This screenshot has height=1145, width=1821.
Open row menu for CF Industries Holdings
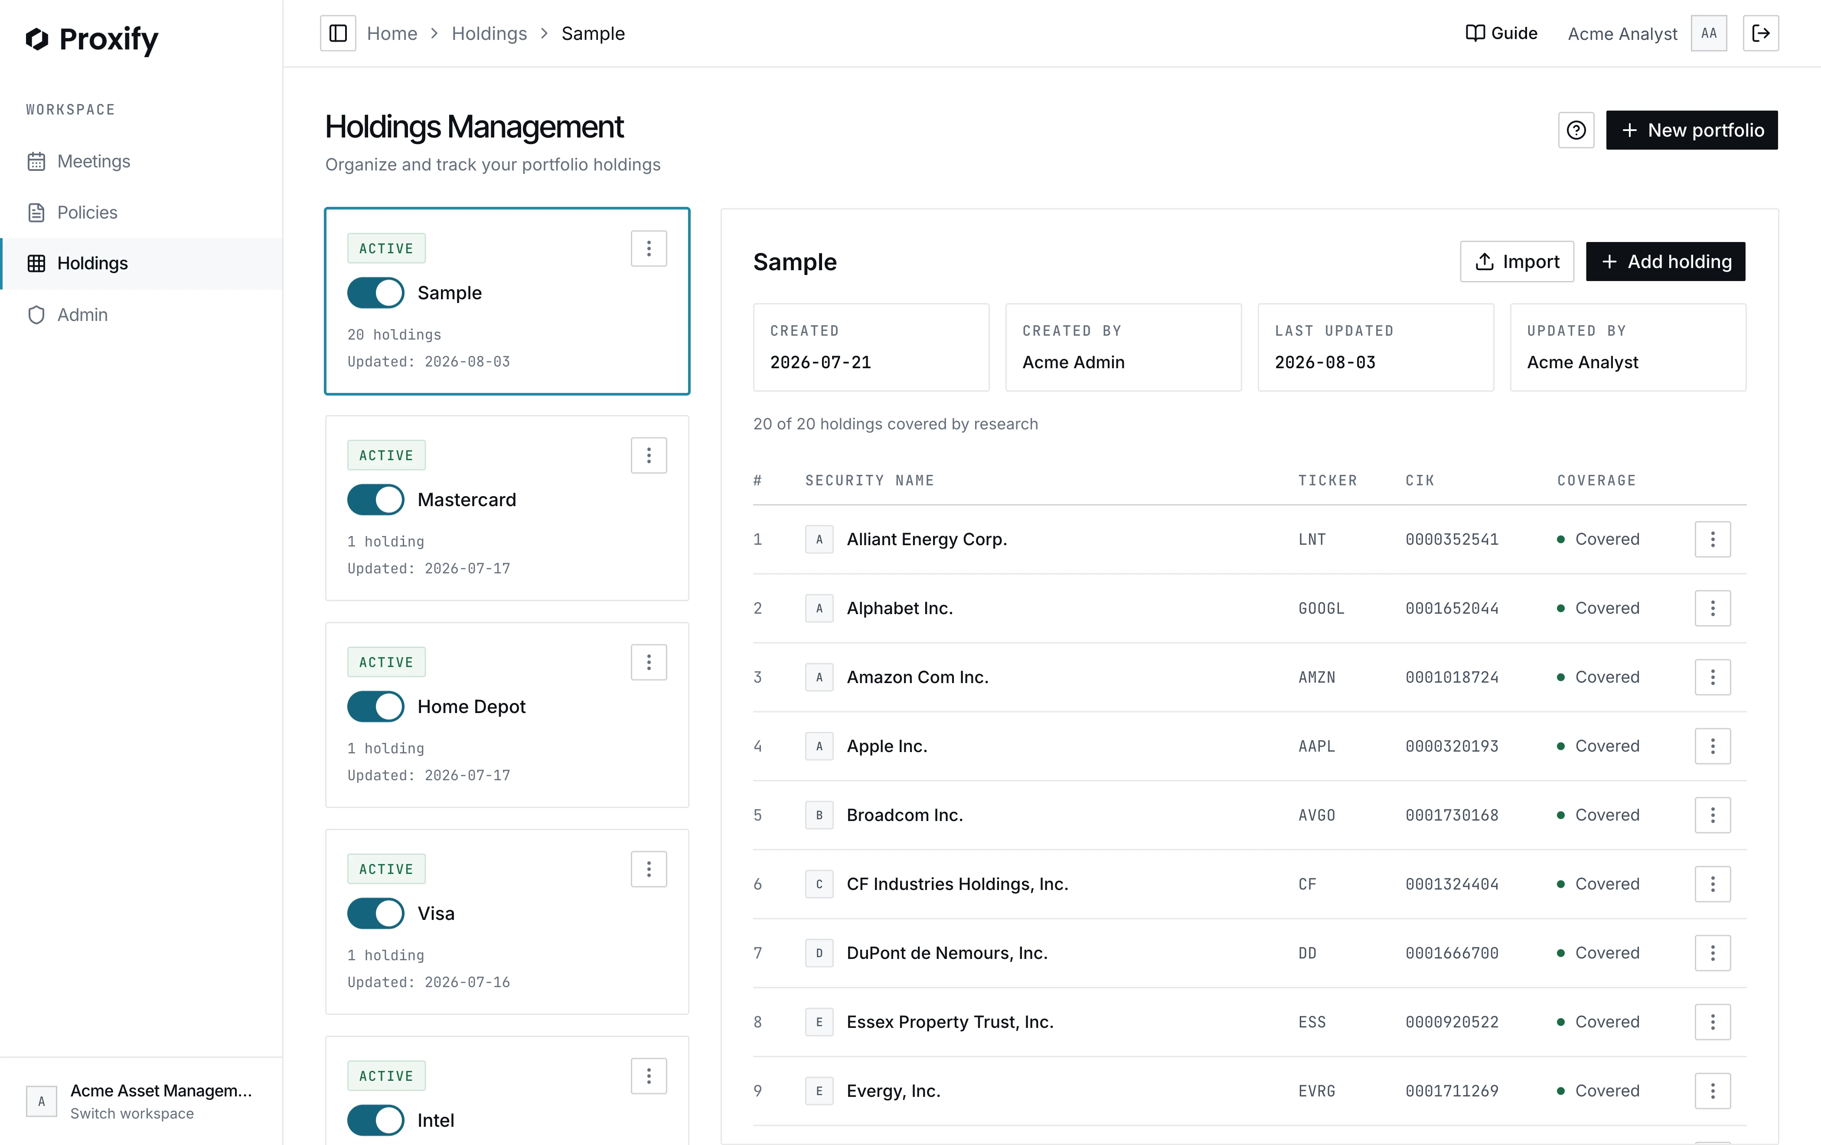pos(1712,884)
